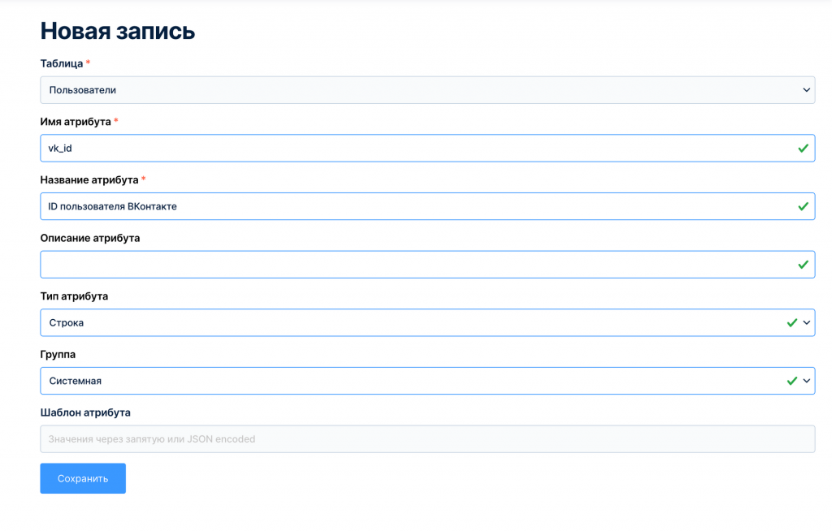Click the Сохранить button
Viewport: 832px width, 531px height.
tap(83, 478)
